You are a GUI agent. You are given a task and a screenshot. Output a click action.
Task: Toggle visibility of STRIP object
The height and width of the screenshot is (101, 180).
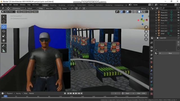(x=178, y=34)
